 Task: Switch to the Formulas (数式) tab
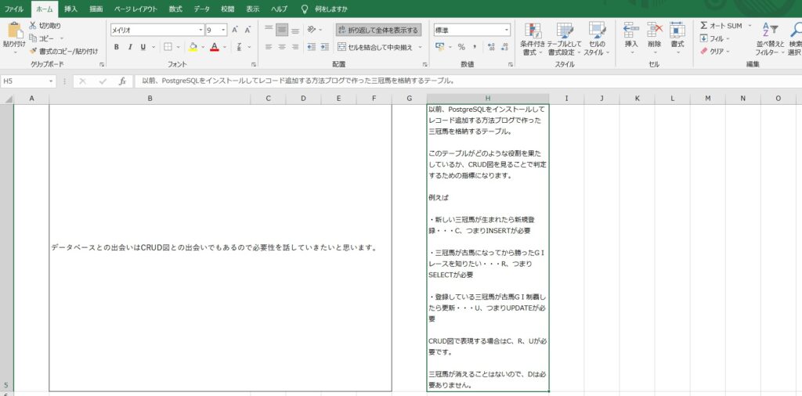coord(175,9)
